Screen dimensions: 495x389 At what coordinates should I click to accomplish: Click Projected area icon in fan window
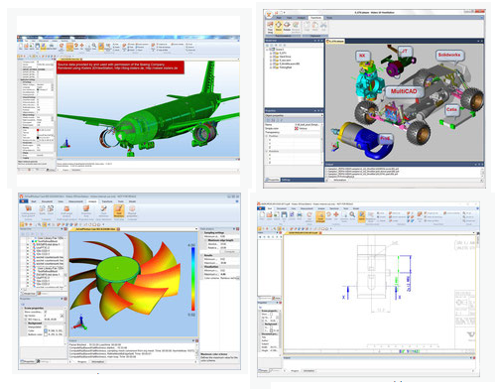pyautogui.click(x=86, y=210)
